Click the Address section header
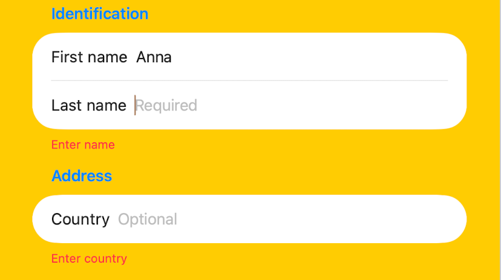 [82, 176]
